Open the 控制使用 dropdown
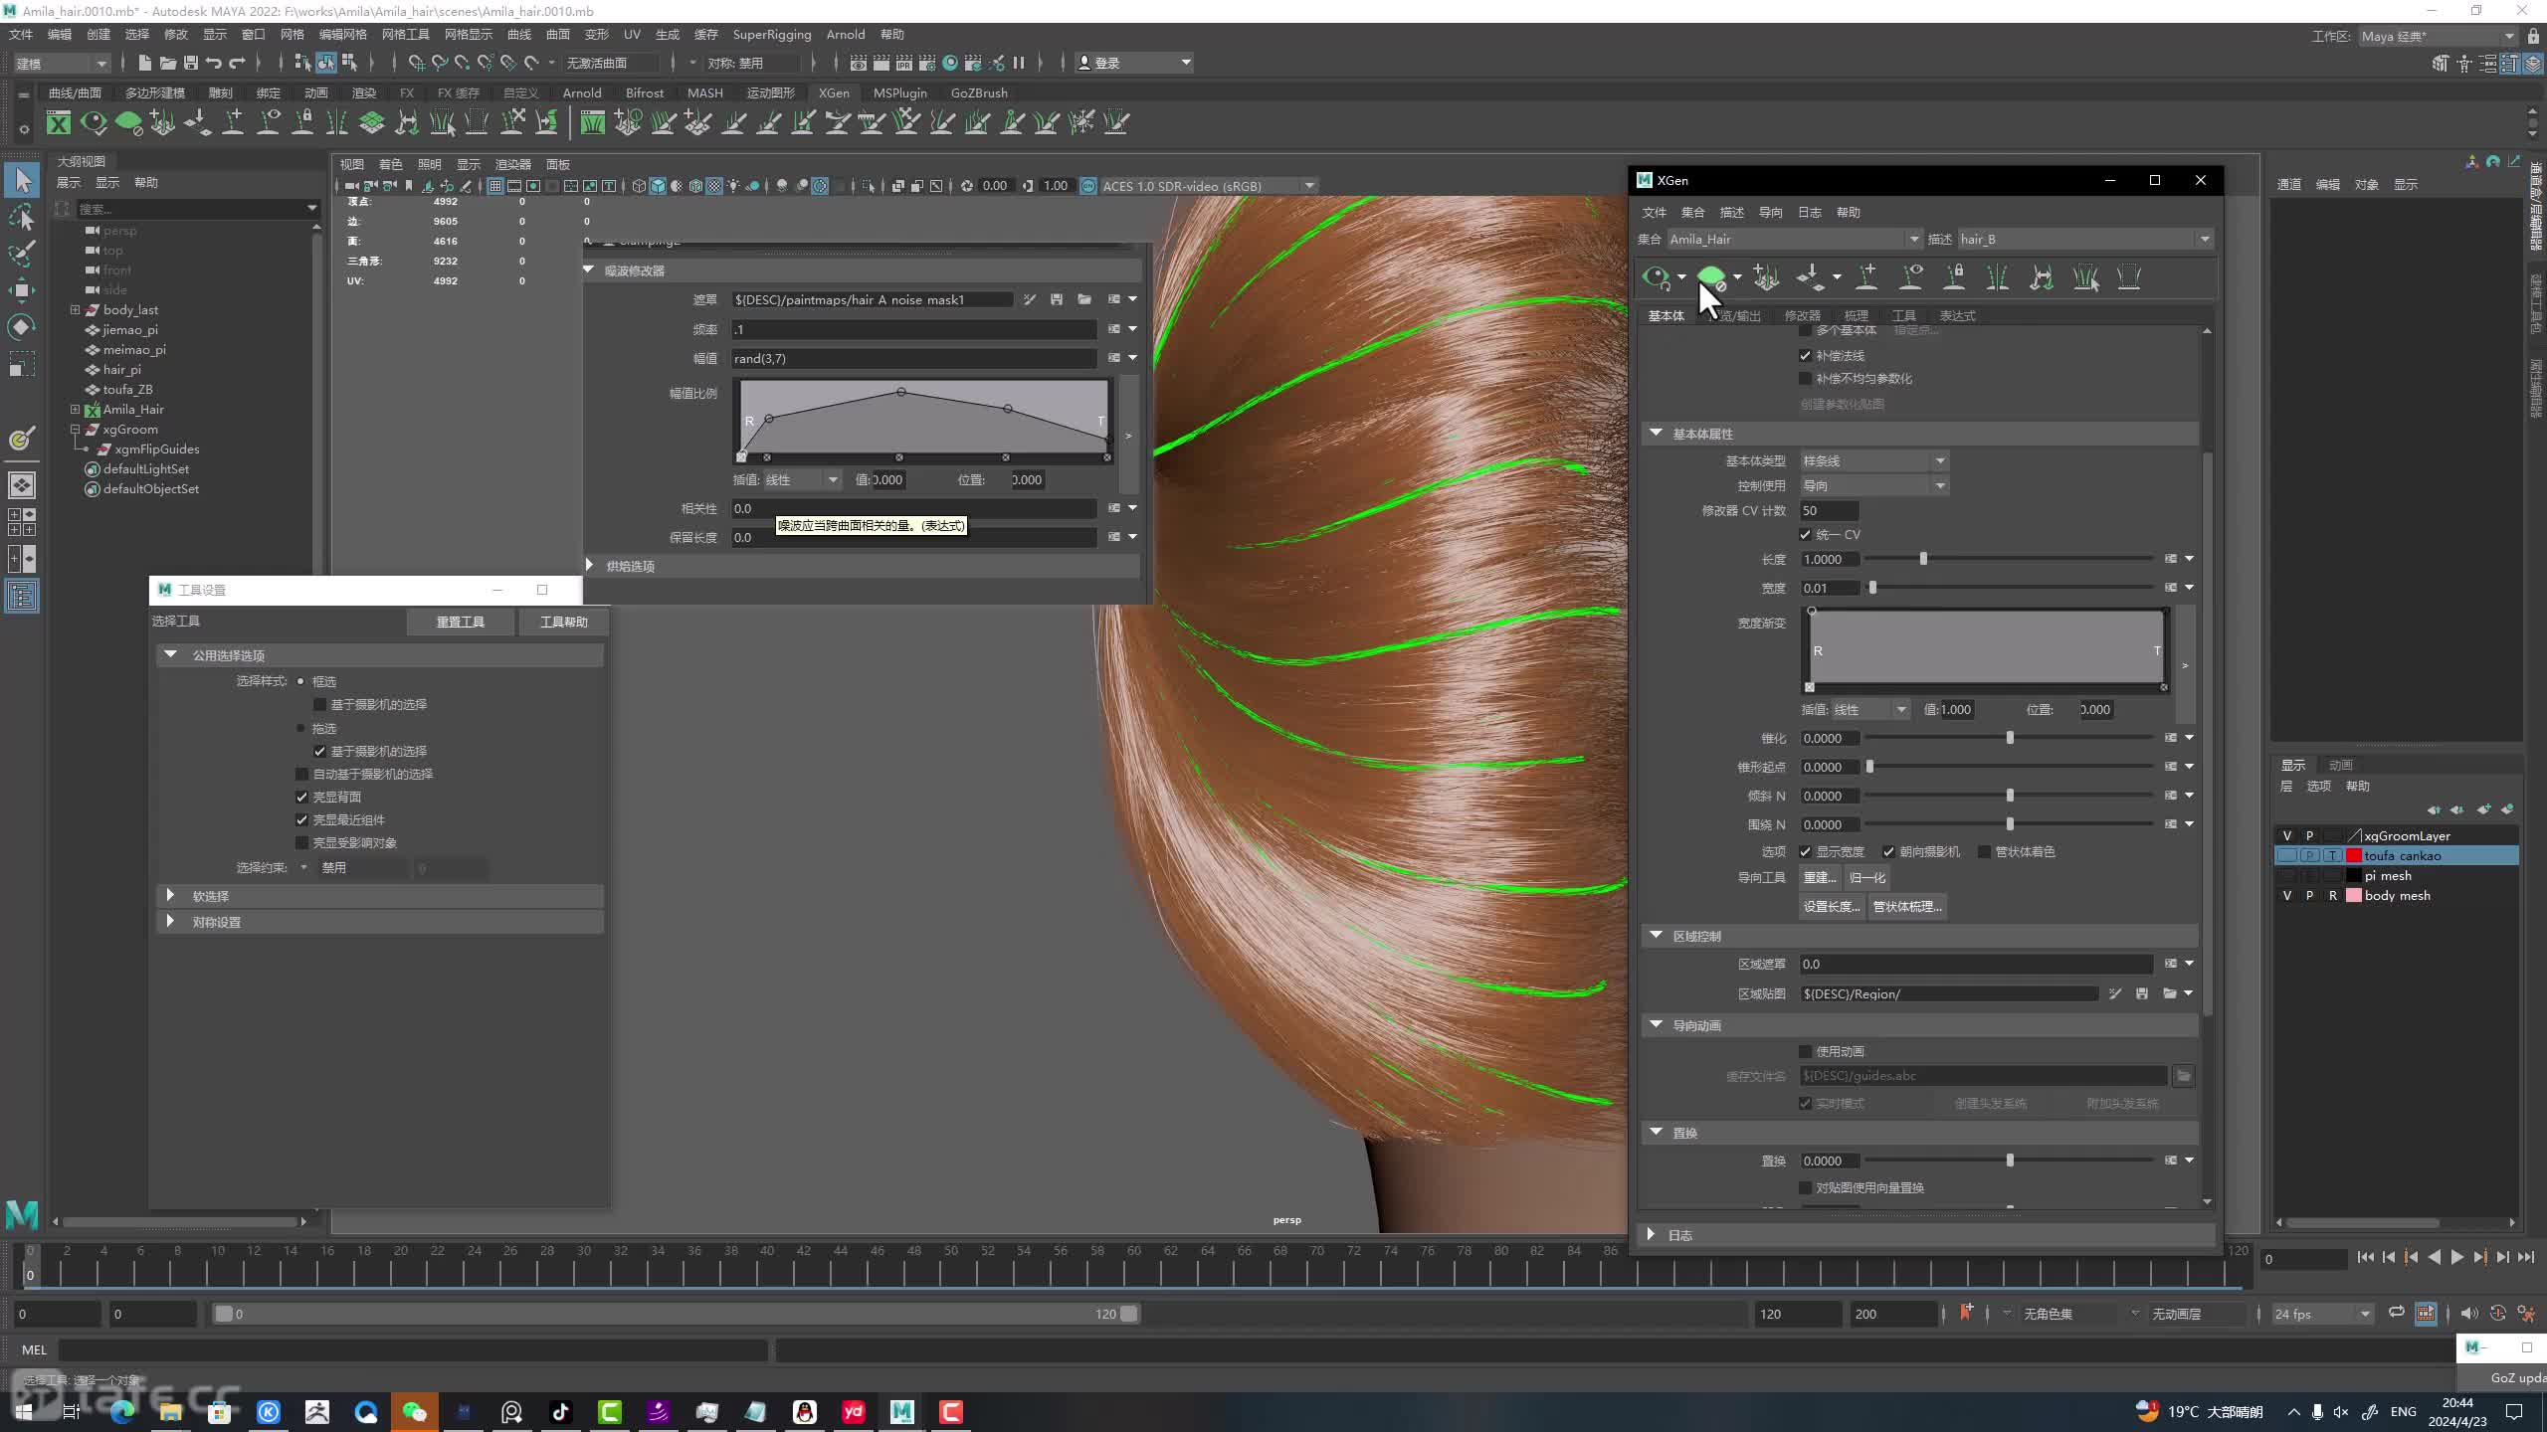This screenshot has width=2547, height=1432. coord(1873,485)
